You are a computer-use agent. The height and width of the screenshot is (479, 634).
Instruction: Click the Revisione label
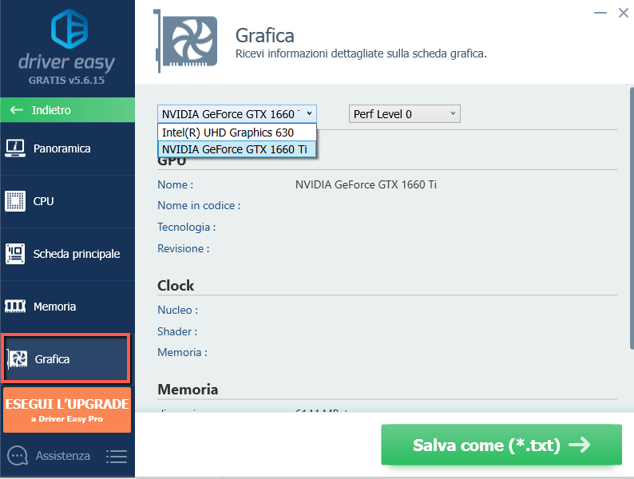183,248
